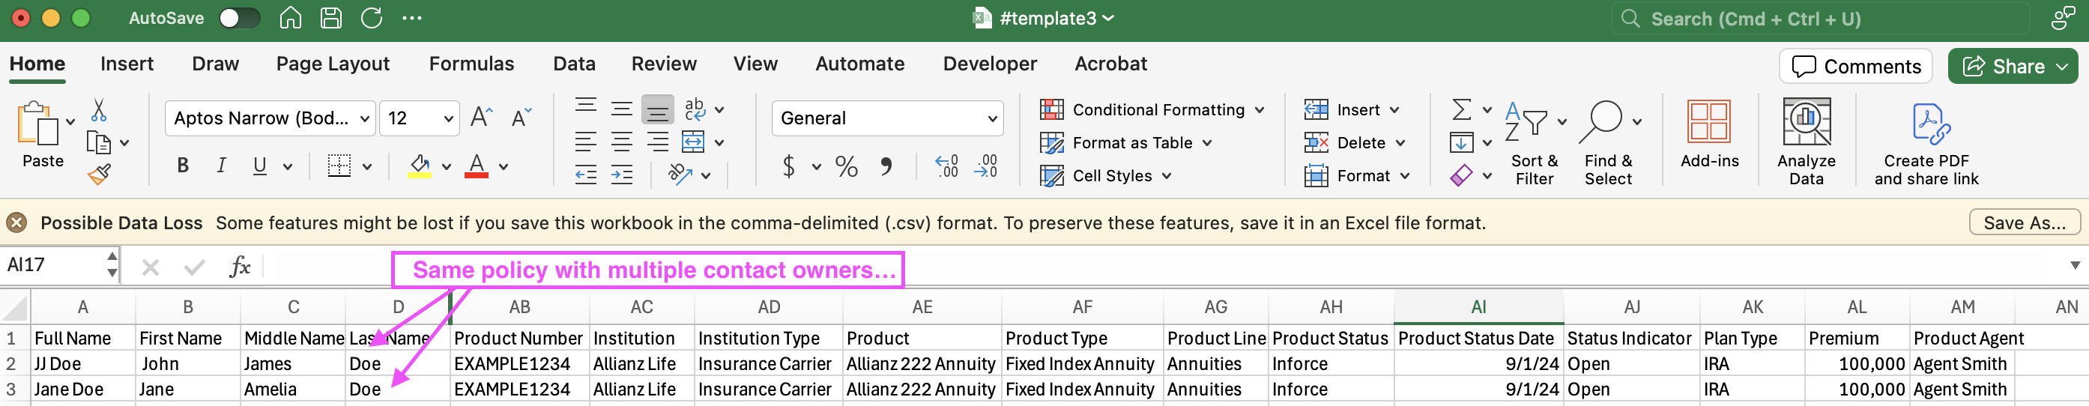Open Cell Styles dropdown
Screen dimensions: 2089x406
point(1105,176)
